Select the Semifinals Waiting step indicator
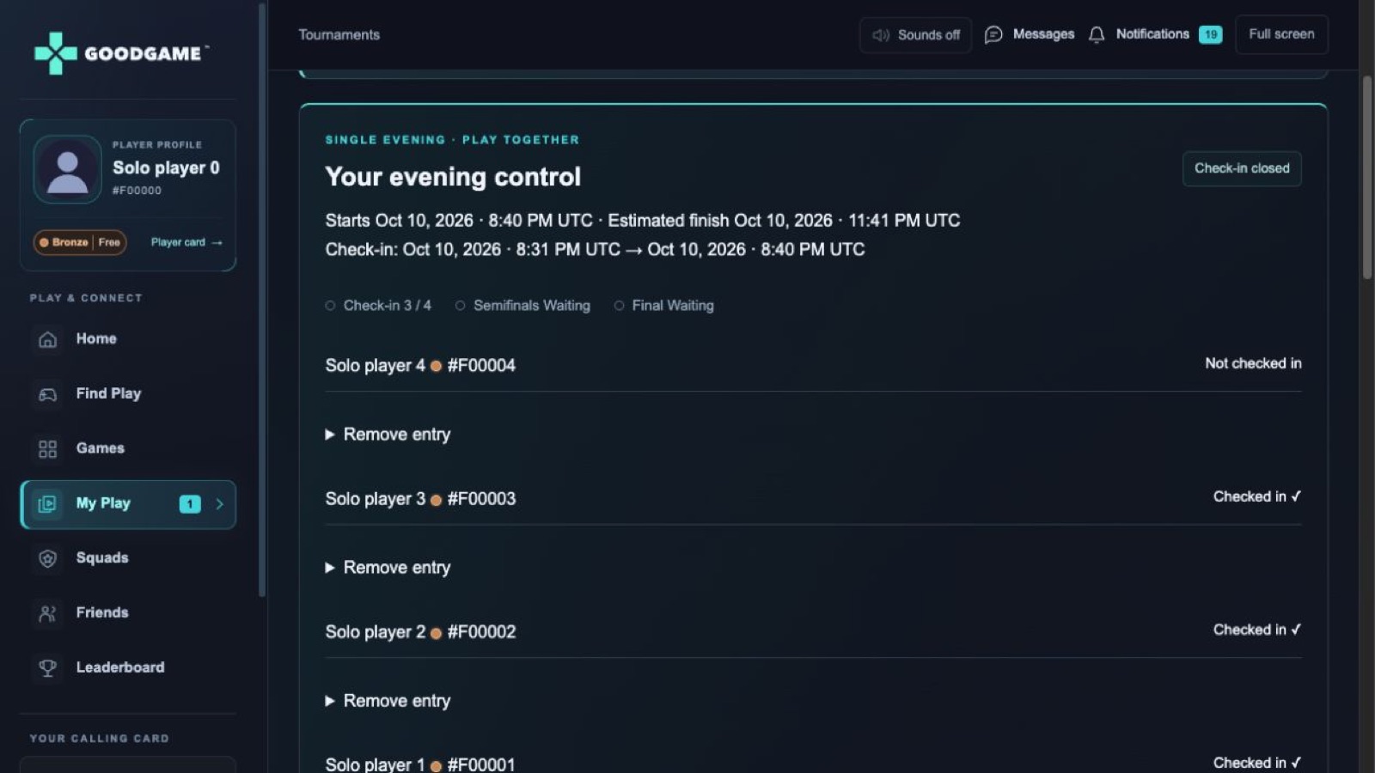This screenshot has height=773, width=1375. 522,306
